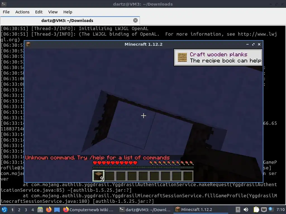This screenshot has height=214, width=286.
Task: Click the 'Unknown command' red chat message
Action: tap(97, 158)
